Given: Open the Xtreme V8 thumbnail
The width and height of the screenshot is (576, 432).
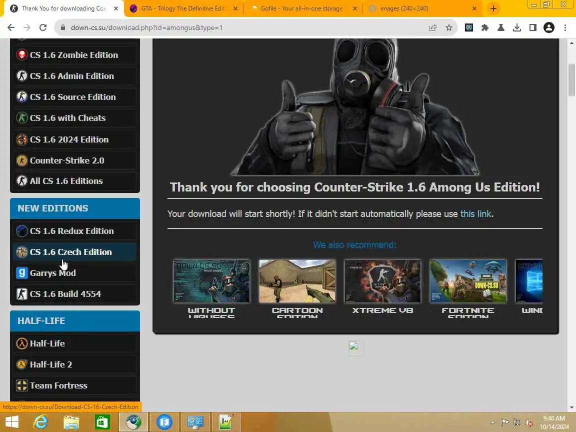Looking at the screenshot, I should (382, 281).
